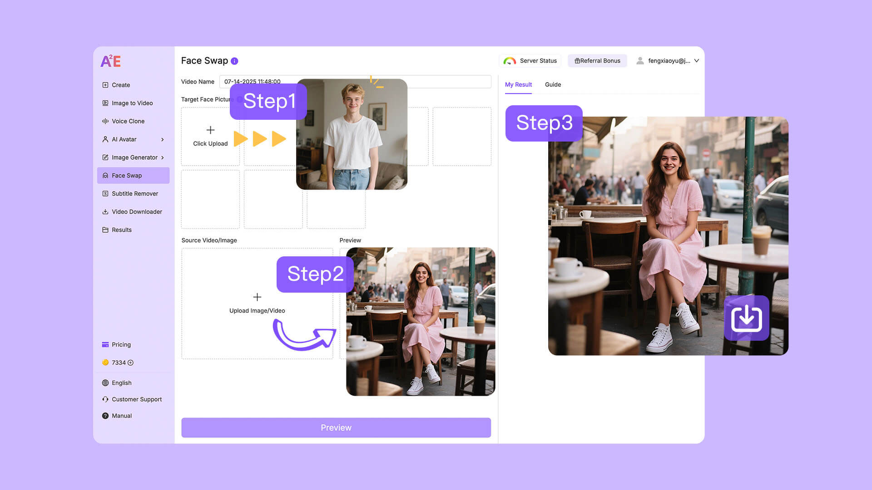This screenshot has width=872, height=490.
Task: Expand the AI Avatar submenu
Action: pos(162,139)
